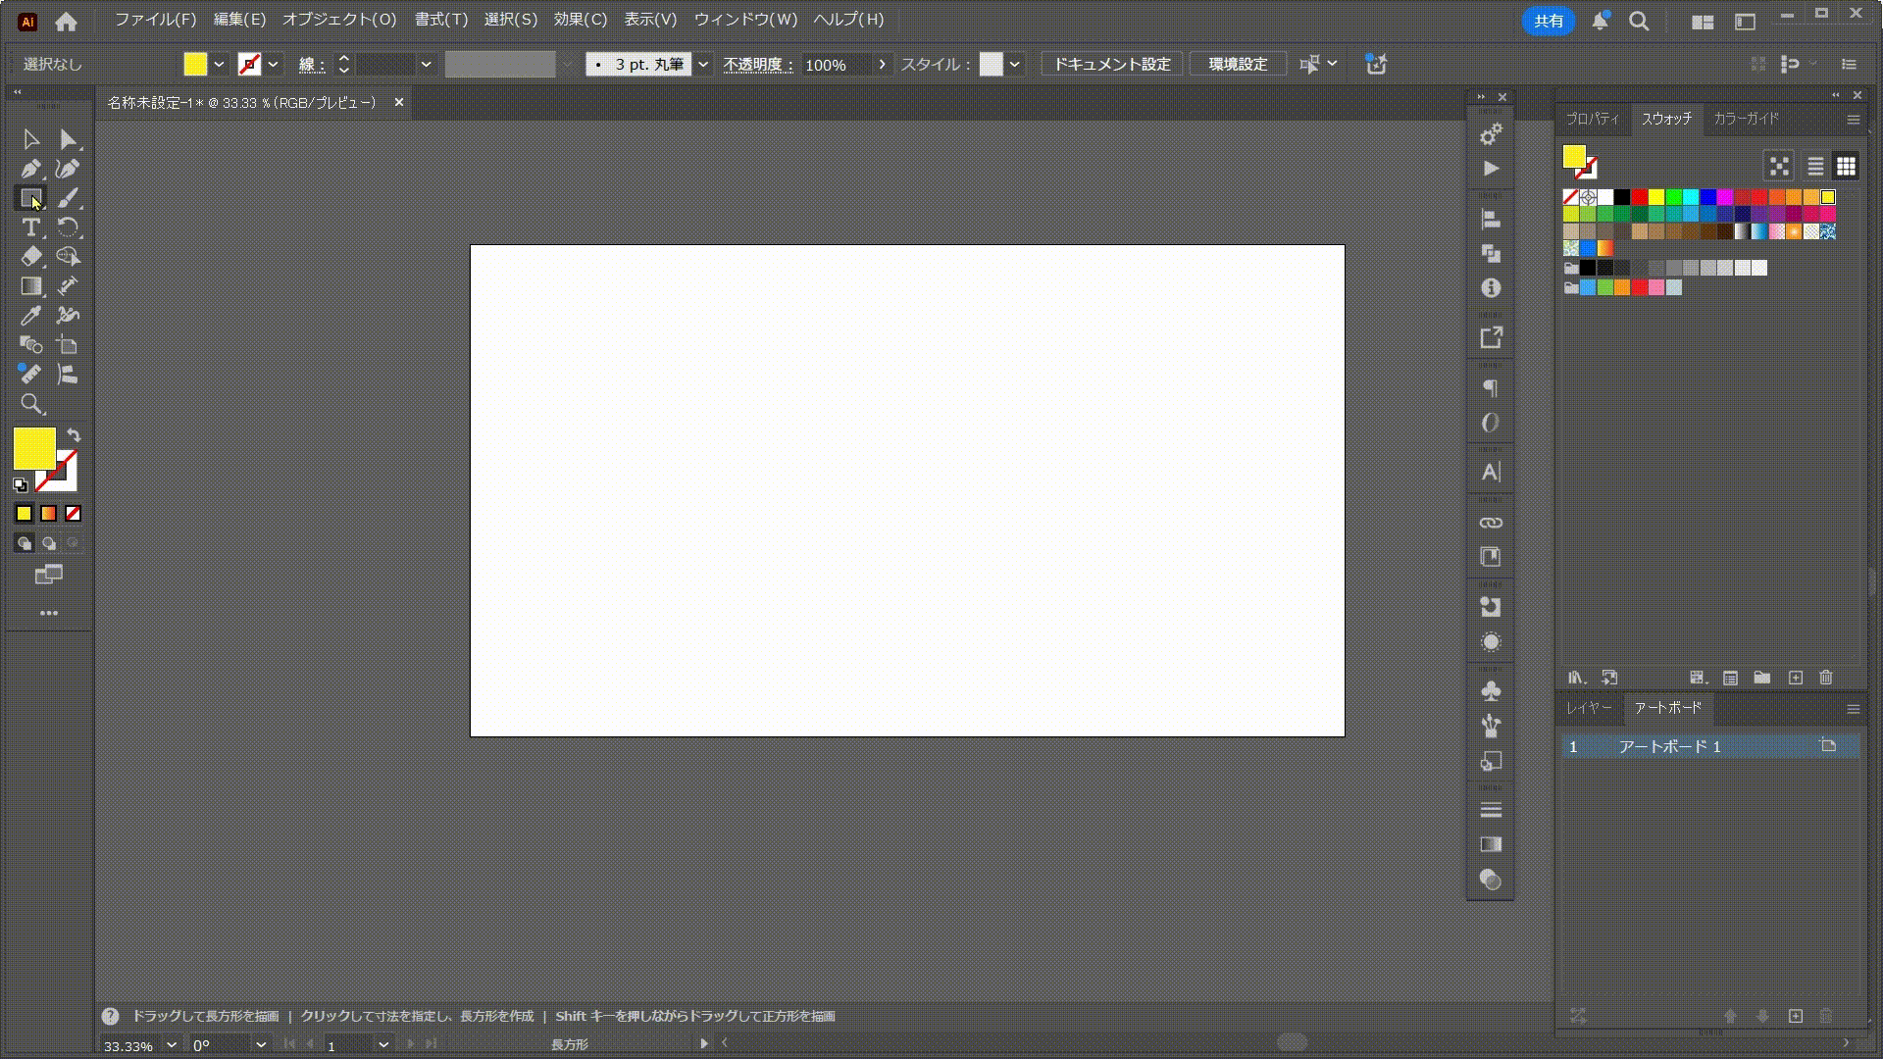This screenshot has width=1883, height=1059.
Task: Open the 効果(C) menu
Action: (581, 20)
